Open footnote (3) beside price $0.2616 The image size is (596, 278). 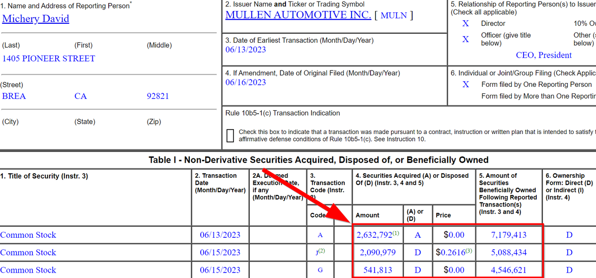[x=469, y=251]
